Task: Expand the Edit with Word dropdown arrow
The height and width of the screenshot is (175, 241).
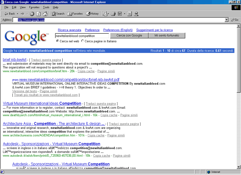Action: pyautogui.click(x=125, y=14)
